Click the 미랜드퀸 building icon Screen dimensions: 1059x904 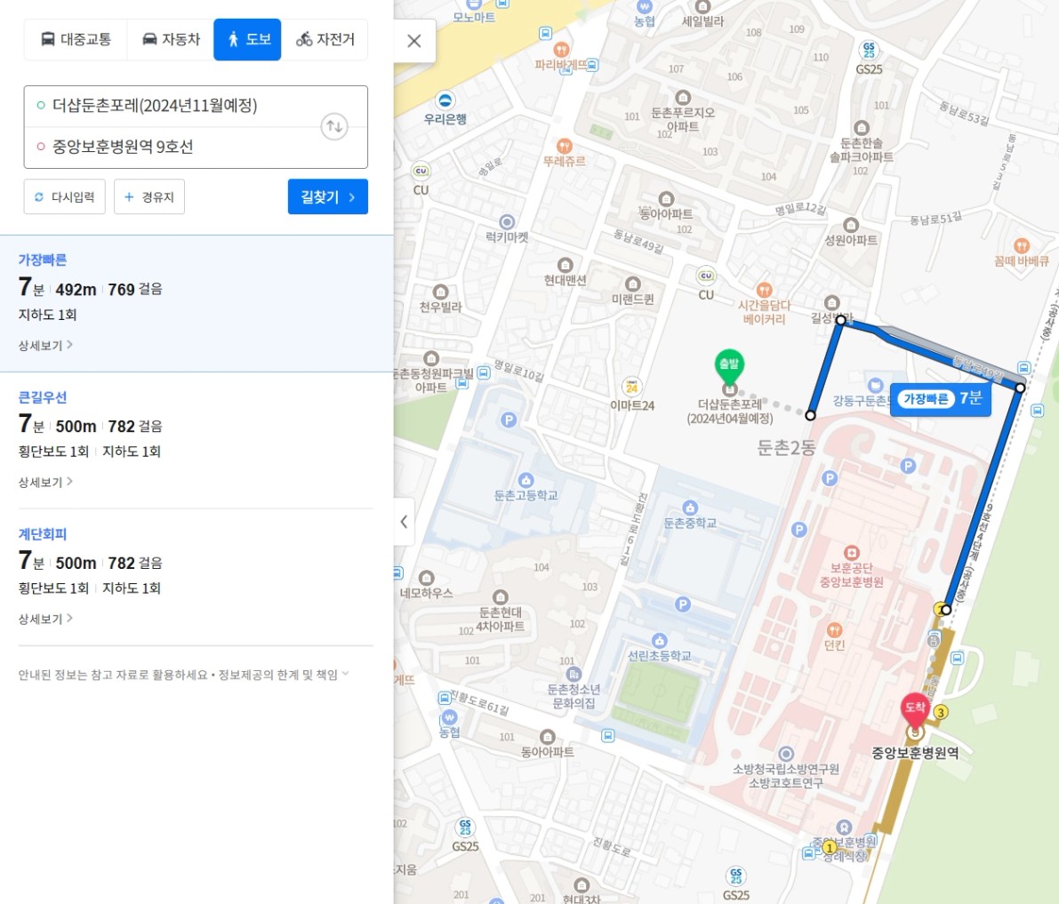point(633,284)
